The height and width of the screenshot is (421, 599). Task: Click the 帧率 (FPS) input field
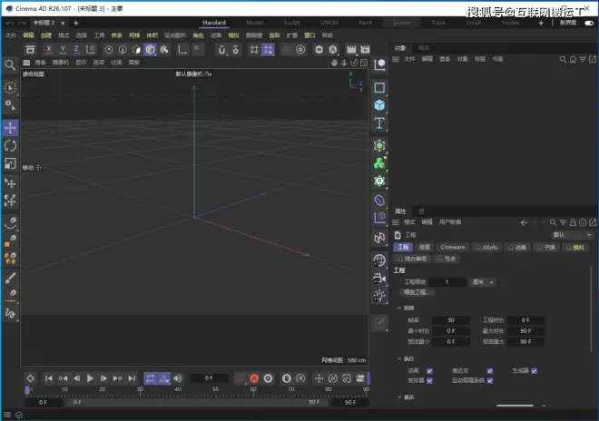[x=450, y=320]
